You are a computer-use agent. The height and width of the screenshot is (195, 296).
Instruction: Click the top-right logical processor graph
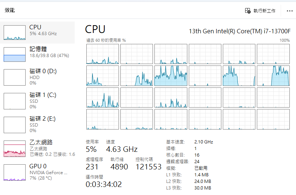click(x=273, y=54)
